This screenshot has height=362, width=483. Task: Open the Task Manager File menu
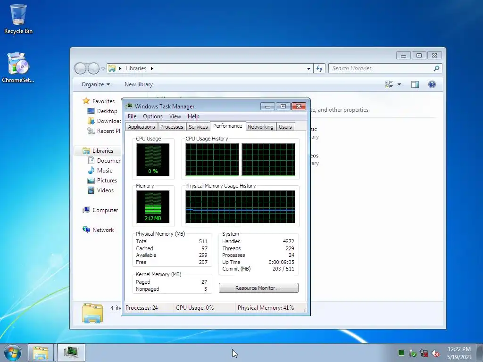pyautogui.click(x=132, y=116)
